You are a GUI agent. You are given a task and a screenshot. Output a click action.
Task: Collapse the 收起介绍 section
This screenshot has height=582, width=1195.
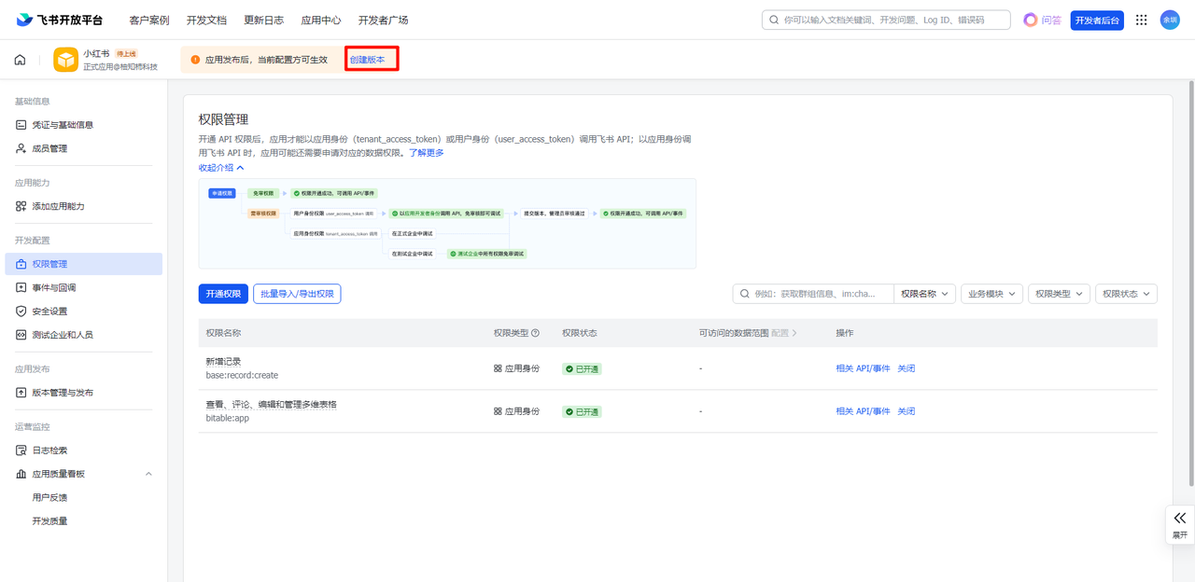(221, 168)
